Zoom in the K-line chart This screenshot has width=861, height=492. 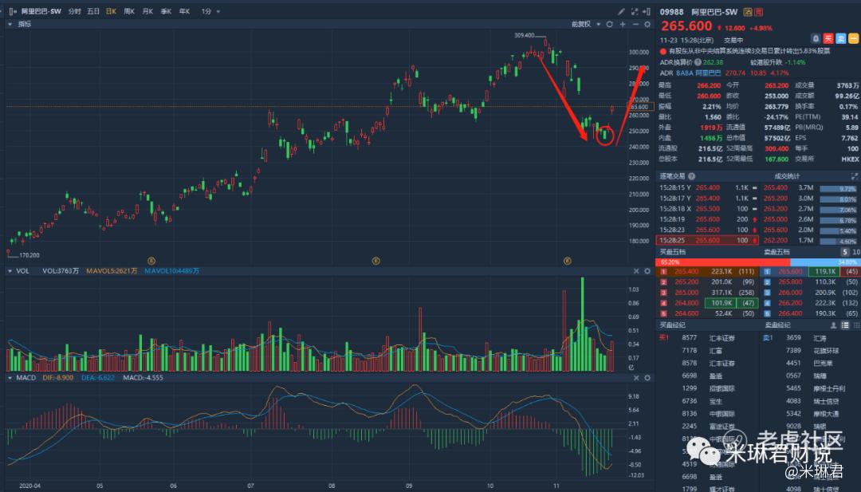click(623, 24)
